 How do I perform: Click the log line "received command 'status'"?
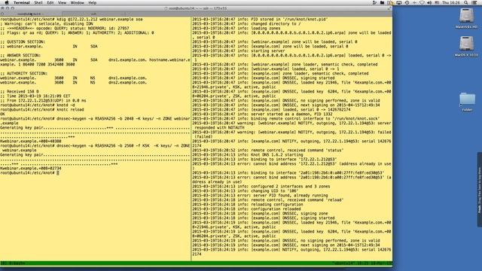pyautogui.click(x=268, y=151)
